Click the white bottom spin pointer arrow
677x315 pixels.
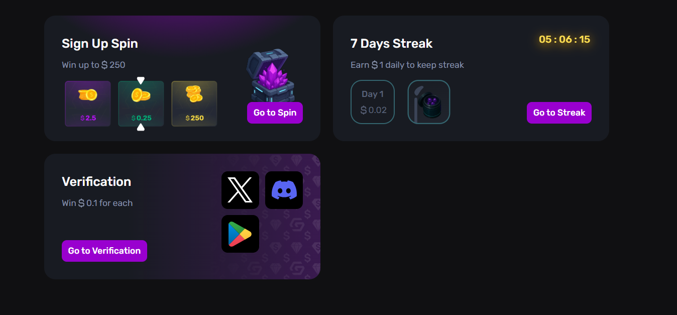point(141,127)
